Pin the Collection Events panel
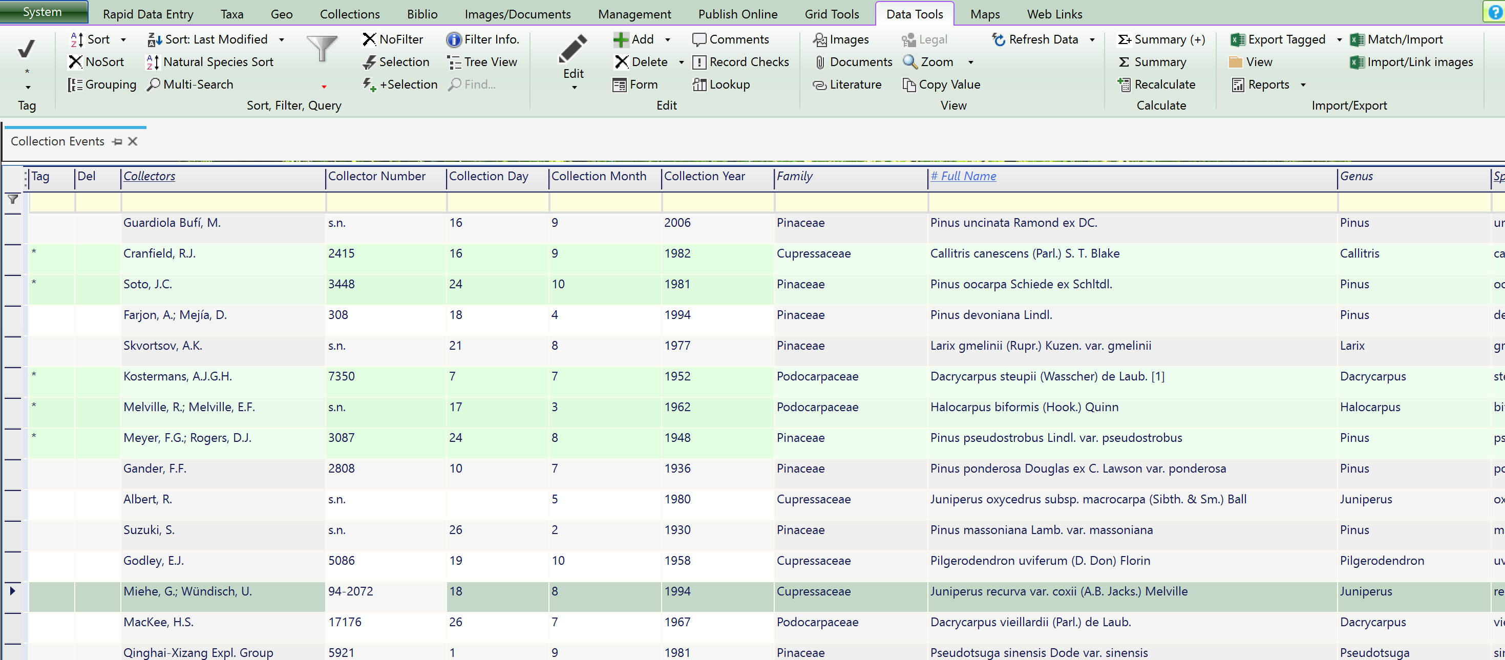The height and width of the screenshot is (660, 1505). click(x=117, y=142)
